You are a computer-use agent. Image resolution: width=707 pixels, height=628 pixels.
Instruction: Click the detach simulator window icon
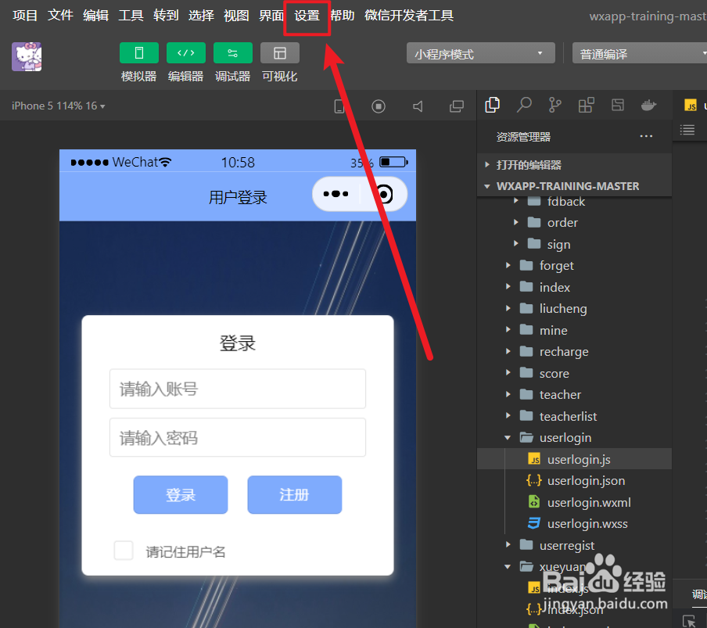point(456,106)
